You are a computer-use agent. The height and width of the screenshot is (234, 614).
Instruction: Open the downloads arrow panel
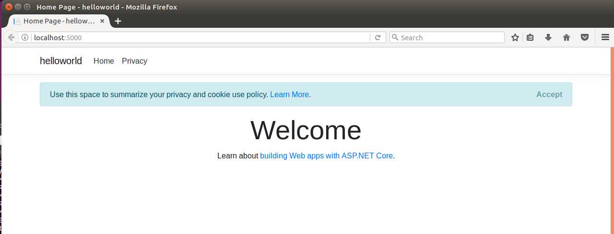(x=548, y=37)
